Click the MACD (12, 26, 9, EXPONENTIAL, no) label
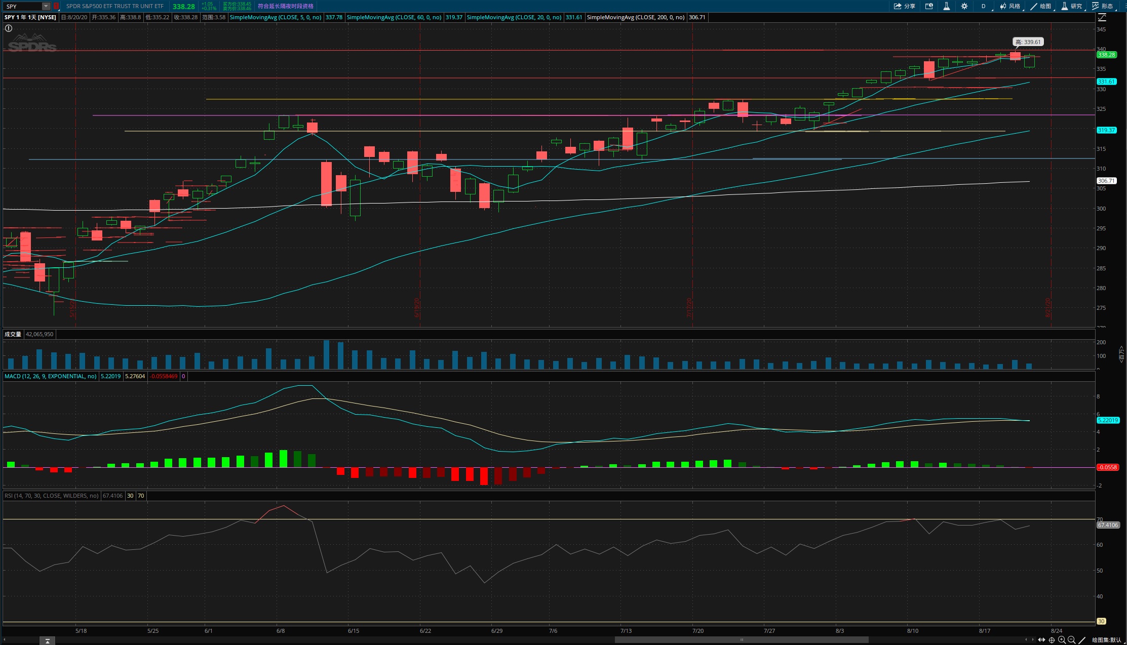Viewport: 1127px width, 645px height. (x=51, y=376)
